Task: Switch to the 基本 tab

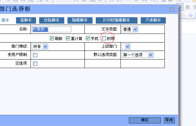Action: [x=5, y=20]
